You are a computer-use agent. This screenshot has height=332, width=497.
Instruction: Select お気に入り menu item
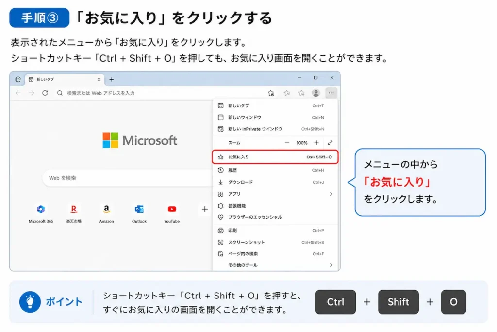pos(275,157)
